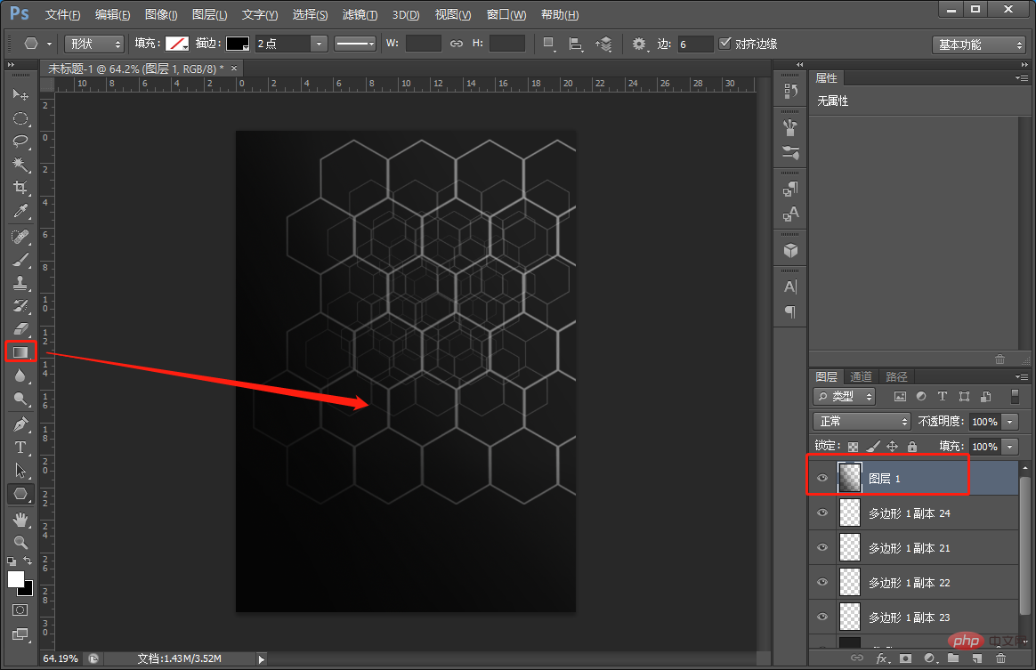Hide the 图层 1 layer
Image resolution: width=1036 pixels, height=670 pixels.
[x=822, y=479]
